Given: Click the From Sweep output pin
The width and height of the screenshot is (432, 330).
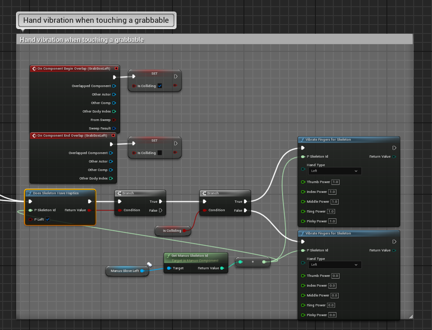Looking at the screenshot, I should pyautogui.click(x=114, y=120).
